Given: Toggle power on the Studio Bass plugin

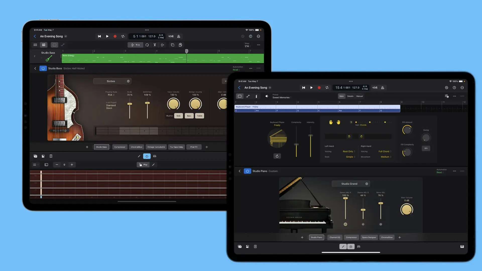Looking at the screenshot, I should coord(43,68).
